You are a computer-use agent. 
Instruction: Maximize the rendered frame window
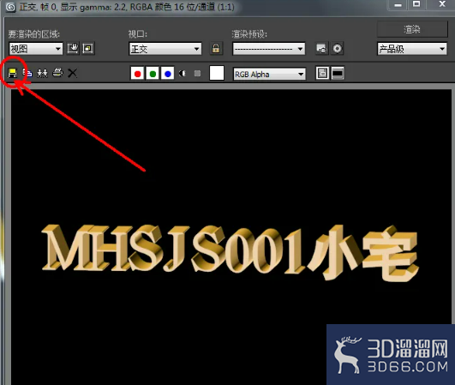coord(416,4)
